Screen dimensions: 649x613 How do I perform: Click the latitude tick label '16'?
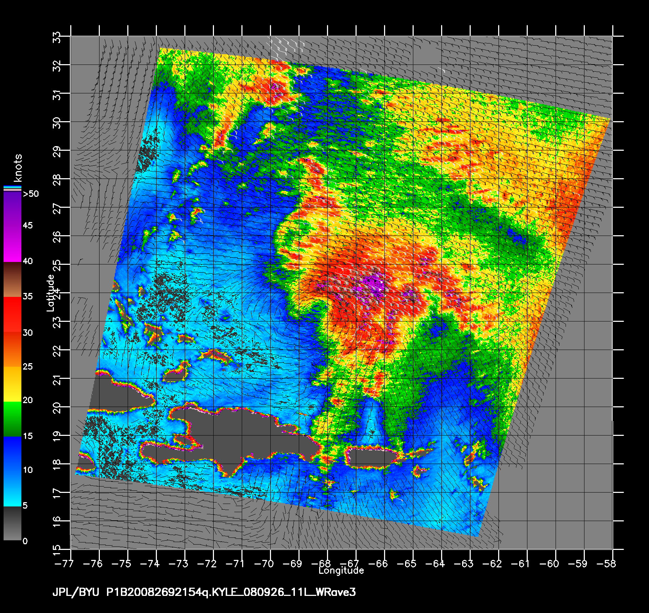pyautogui.click(x=57, y=521)
